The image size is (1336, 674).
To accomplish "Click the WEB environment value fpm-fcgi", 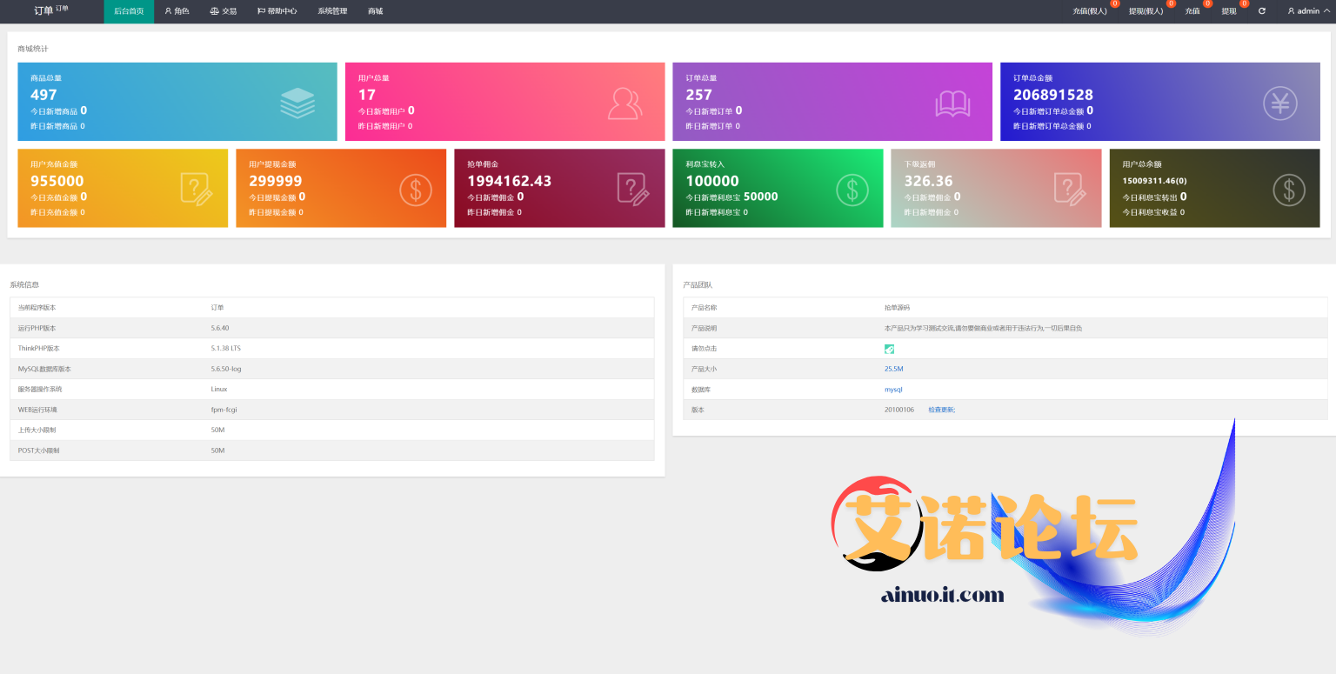I will coord(224,410).
